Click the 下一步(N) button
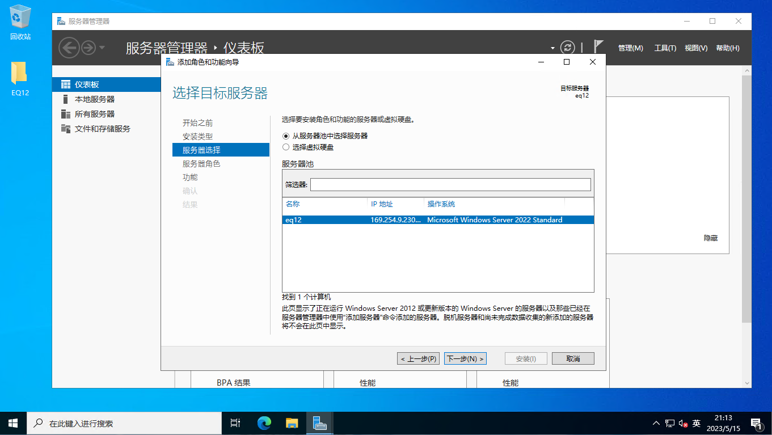The height and width of the screenshot is (435, 772). pyautogui.click(x=465, y=358)
